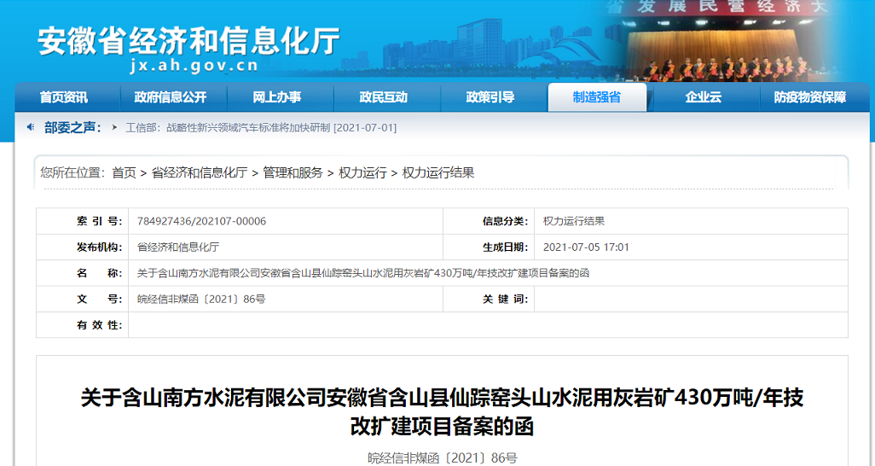Open the 政策引导 navigation tab
Image resolution: width=875 pixels, height=466 pixels.
tap(490, 97)
